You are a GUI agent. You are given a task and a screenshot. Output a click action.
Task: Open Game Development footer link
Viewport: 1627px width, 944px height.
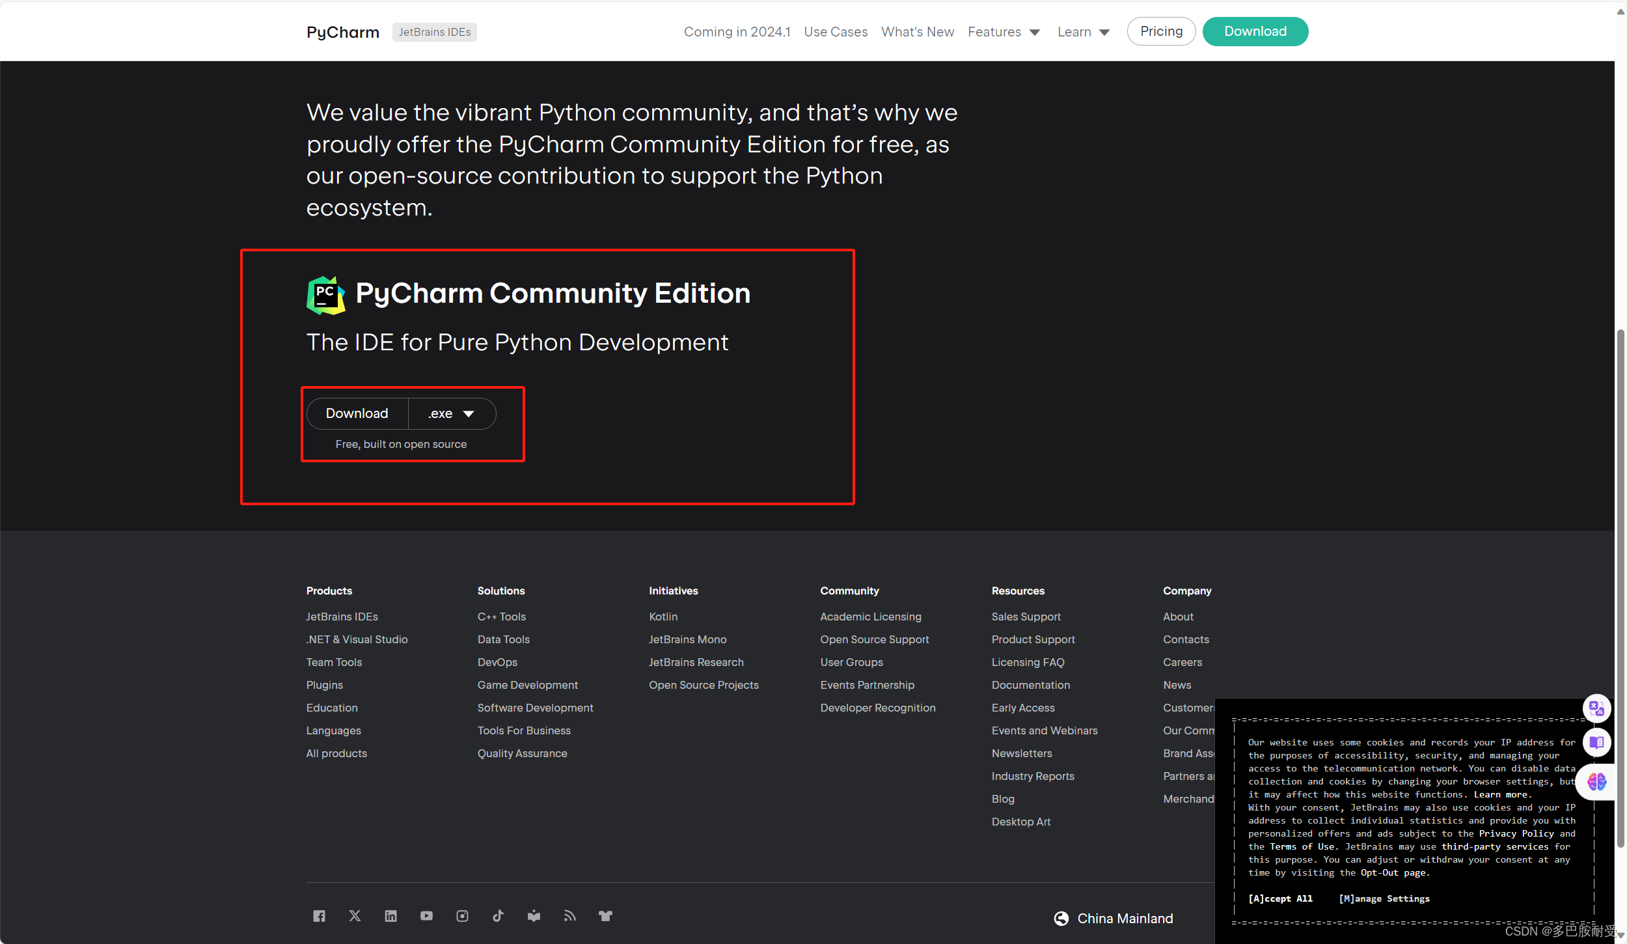coord(528,685)
